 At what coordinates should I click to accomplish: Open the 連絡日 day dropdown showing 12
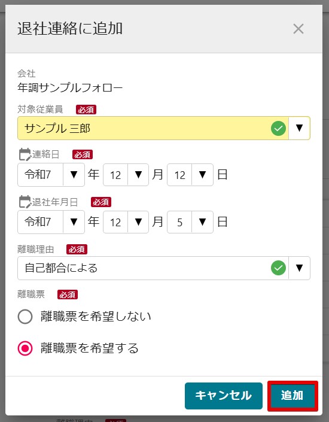tap(202, 175)
